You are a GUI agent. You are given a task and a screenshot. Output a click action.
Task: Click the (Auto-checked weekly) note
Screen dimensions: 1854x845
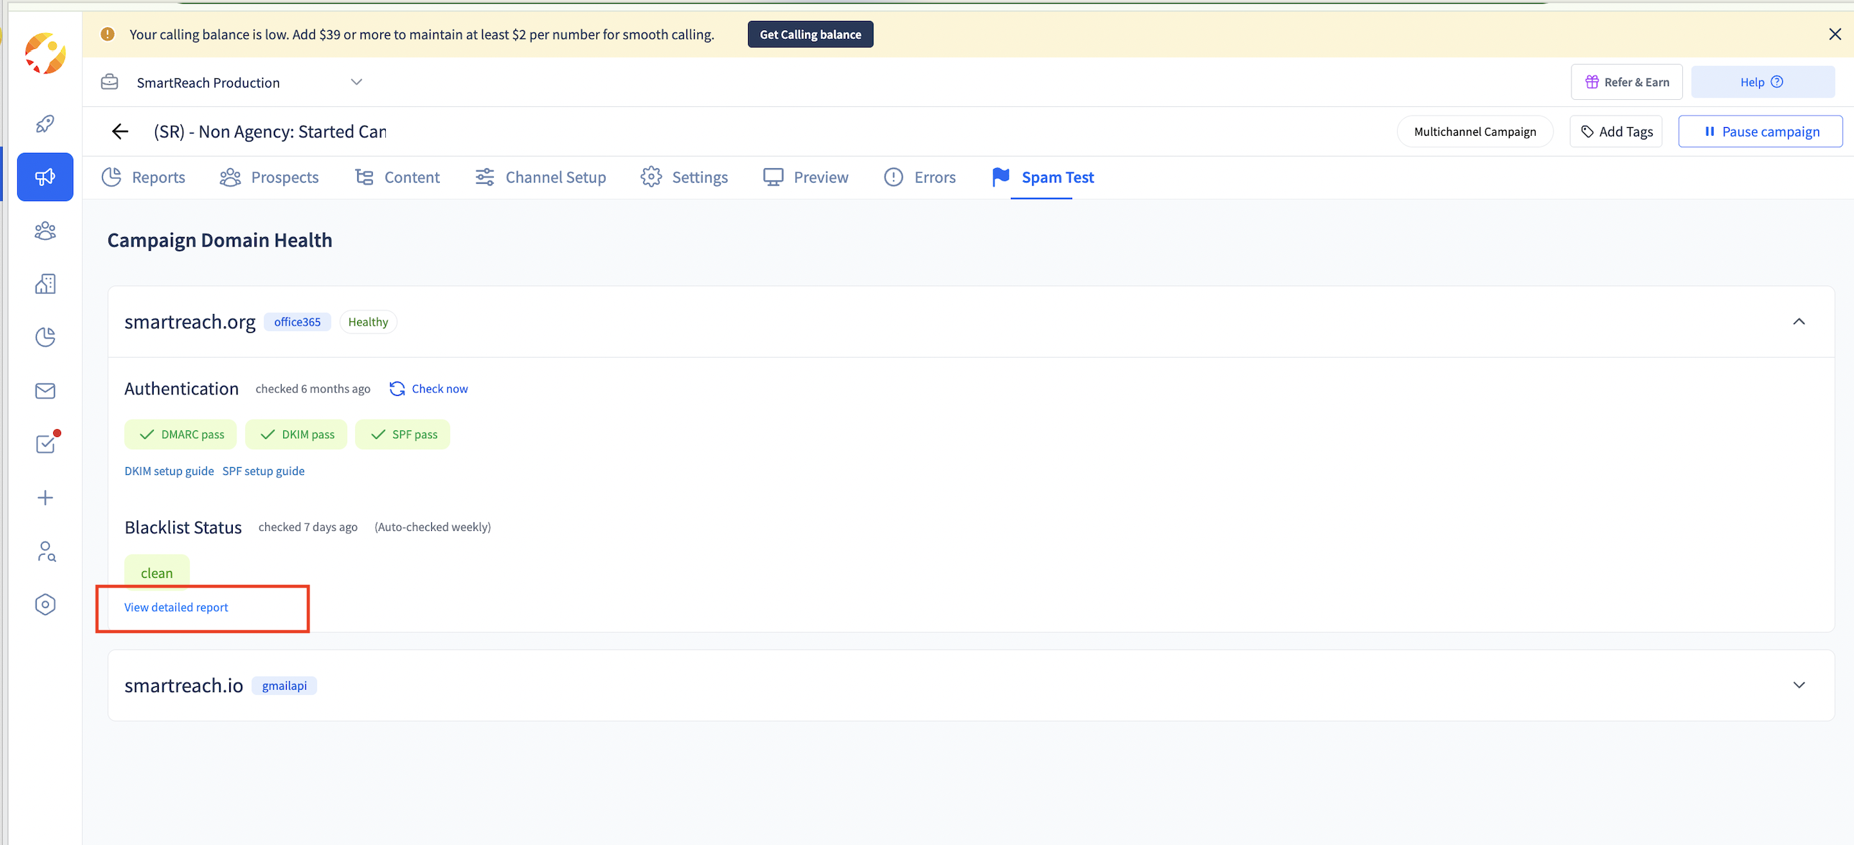[433, 527]
